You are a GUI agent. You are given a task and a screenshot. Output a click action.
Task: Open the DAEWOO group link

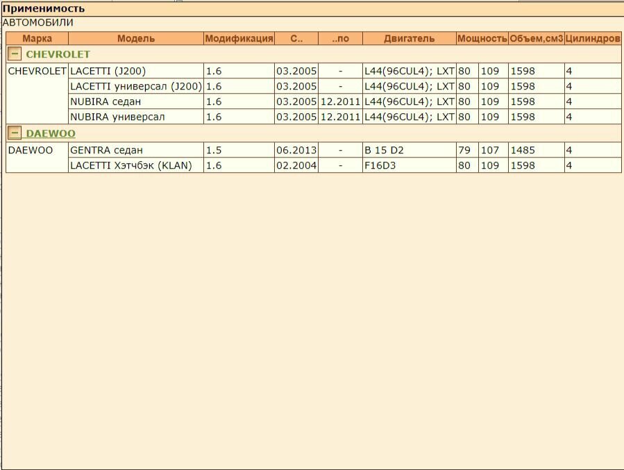tap(51, 133)
